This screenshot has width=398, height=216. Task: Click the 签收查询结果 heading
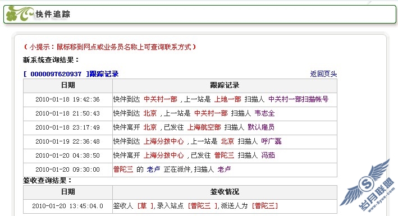coord(47,181)
